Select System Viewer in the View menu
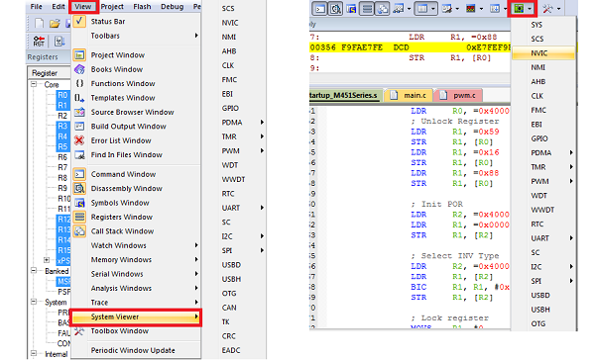 click(x=137, y=316)
